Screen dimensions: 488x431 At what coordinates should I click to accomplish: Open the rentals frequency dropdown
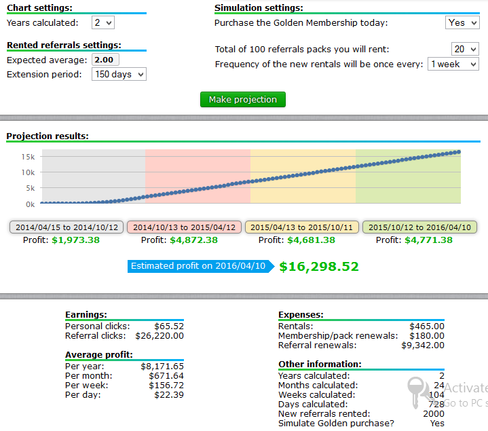[453, 64]
